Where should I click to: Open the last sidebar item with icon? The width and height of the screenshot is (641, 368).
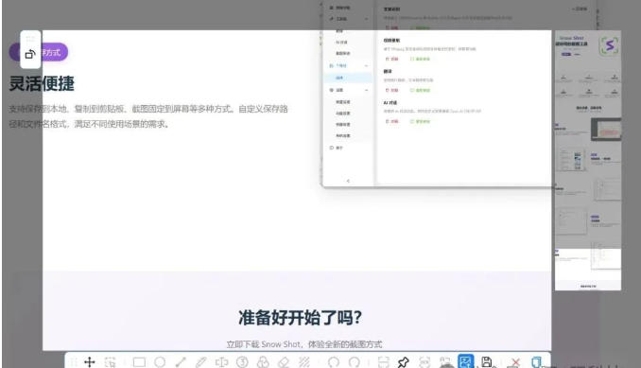pos(337,148)
